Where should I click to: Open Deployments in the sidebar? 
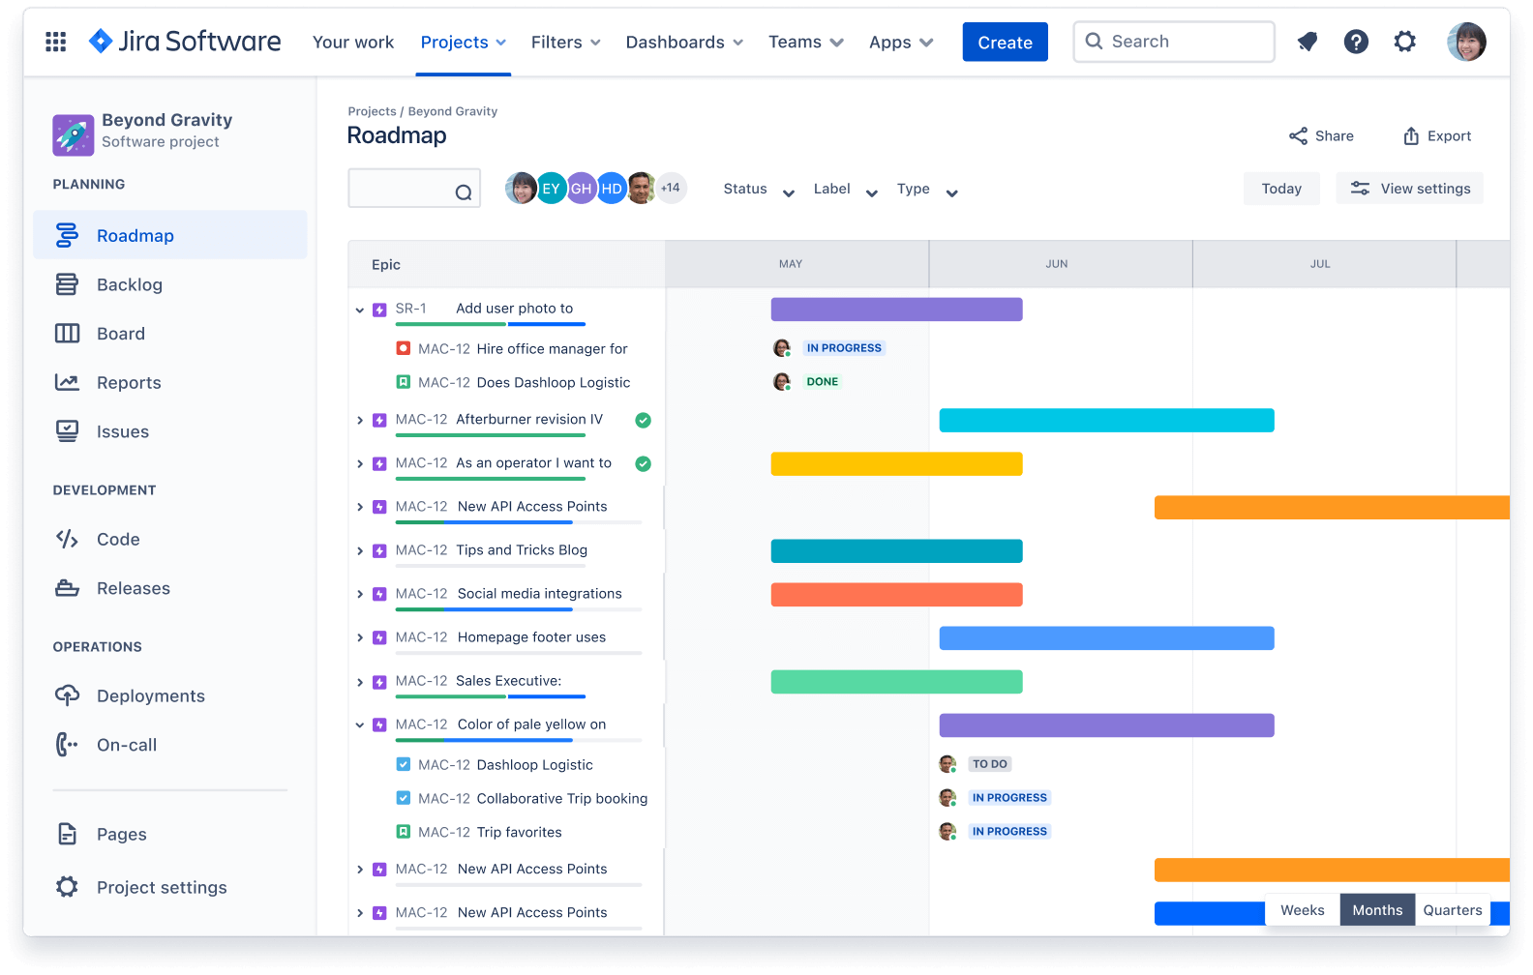(150, 695)
